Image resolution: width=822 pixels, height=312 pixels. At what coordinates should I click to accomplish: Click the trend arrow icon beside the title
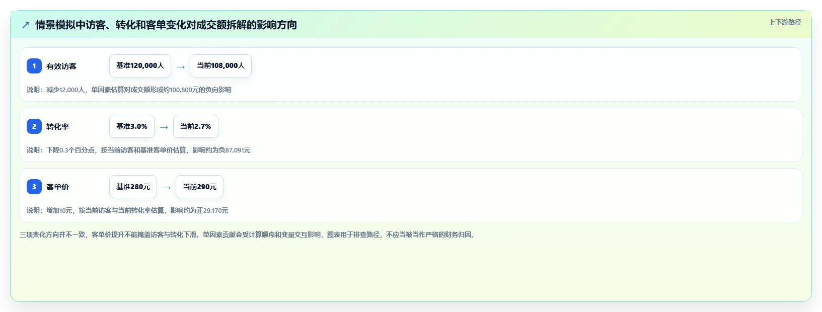click(x=26, y=25)
